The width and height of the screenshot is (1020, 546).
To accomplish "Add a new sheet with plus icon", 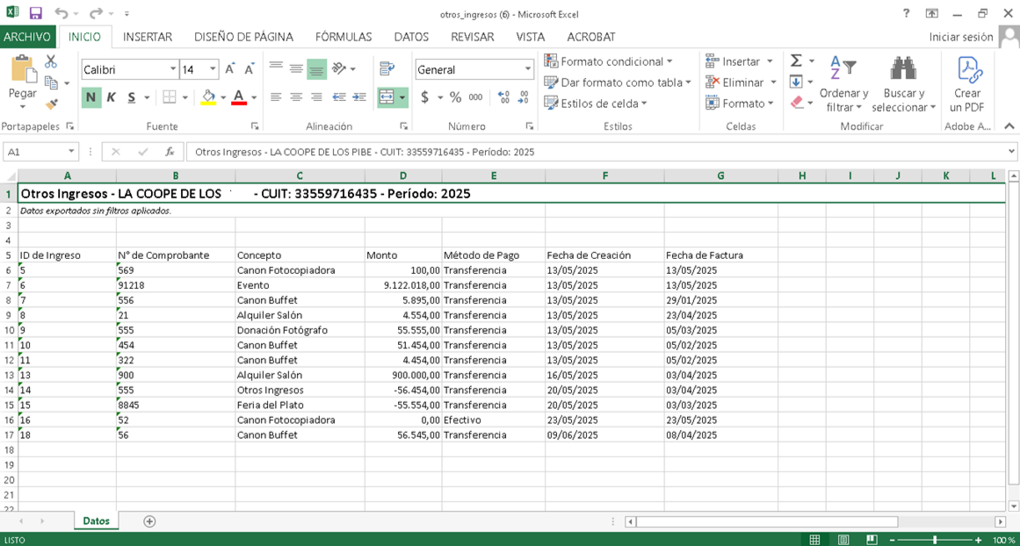I will coord(149,521).
